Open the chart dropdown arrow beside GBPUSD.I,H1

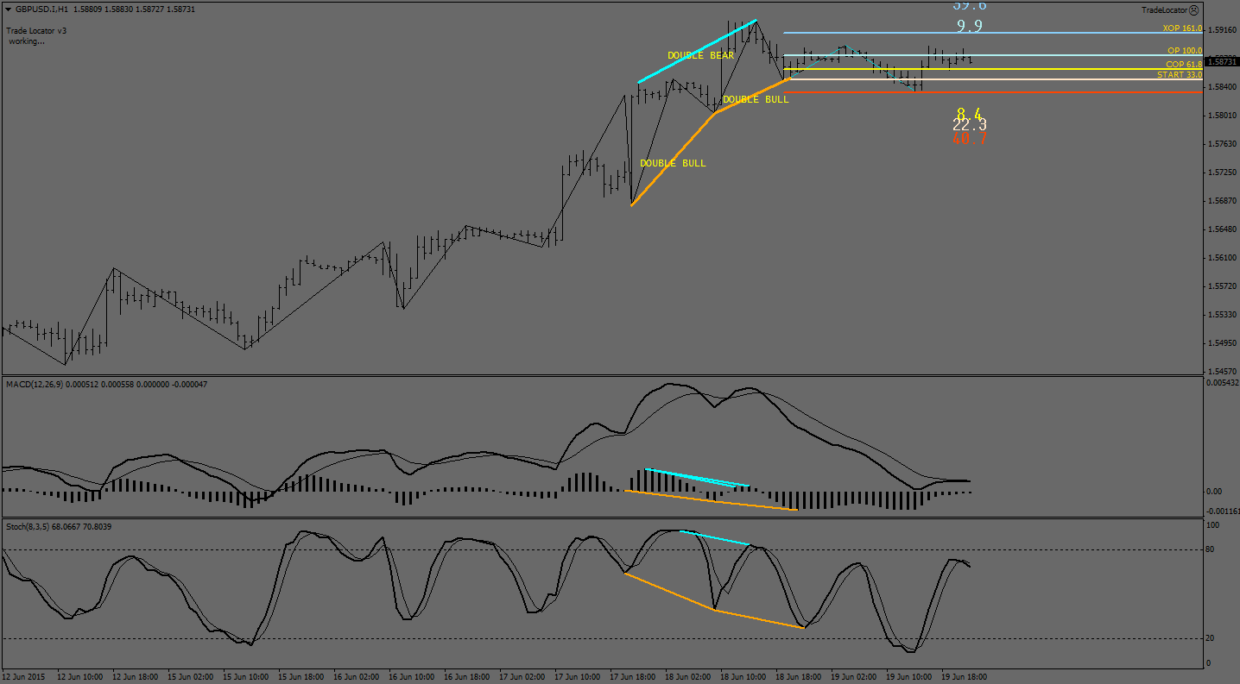8,9
